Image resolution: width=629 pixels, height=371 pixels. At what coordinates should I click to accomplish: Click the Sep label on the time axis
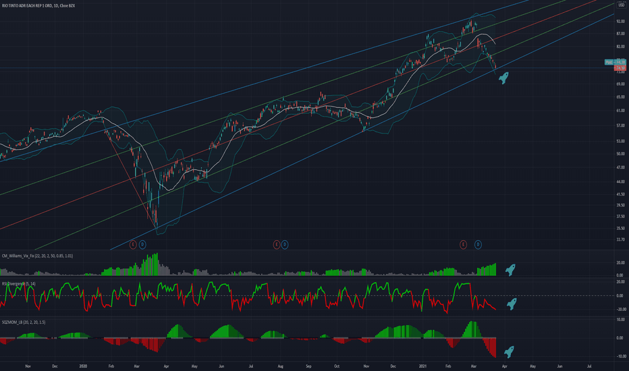point(308,366)
